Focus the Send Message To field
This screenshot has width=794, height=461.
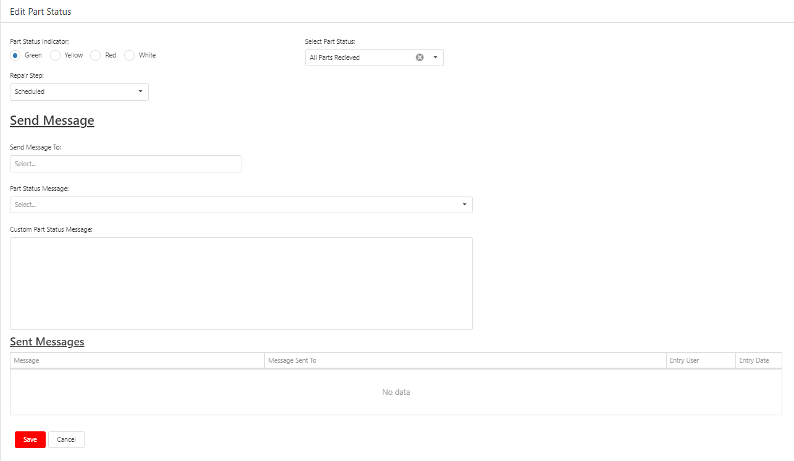point(125,164)
